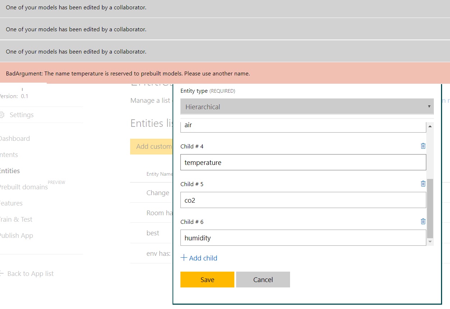450x309 pixels.
Task: Click the plus icon beside Add child
Action: [x=184, y=258]
